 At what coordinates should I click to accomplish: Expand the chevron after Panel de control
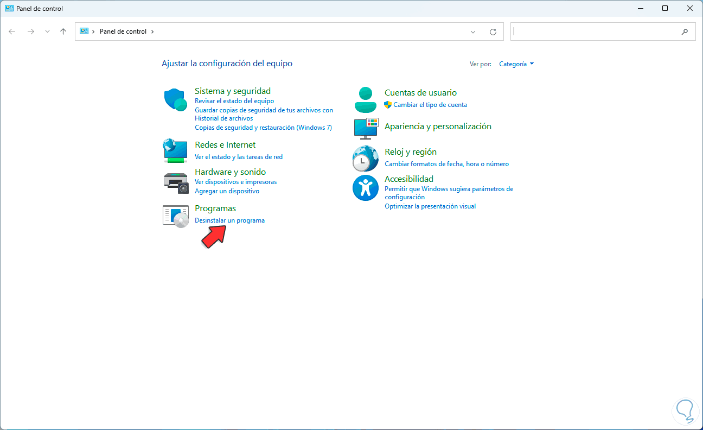pyautogui.click(x=152, y=31)
